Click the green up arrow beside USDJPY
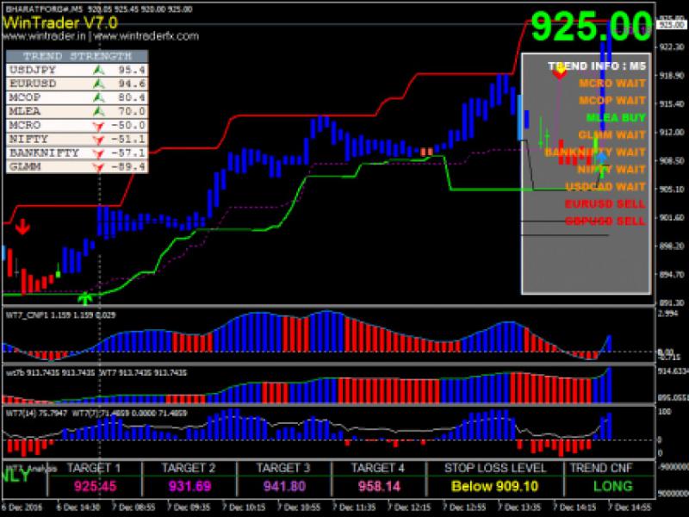 [99, 70]
